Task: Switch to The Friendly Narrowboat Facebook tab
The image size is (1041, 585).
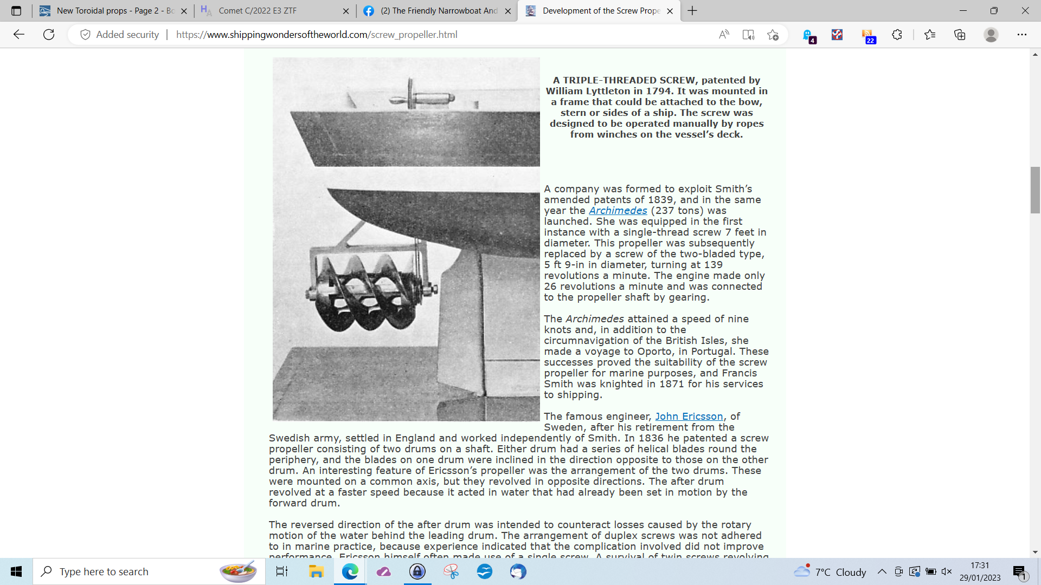Action: (x=436, y=11)
